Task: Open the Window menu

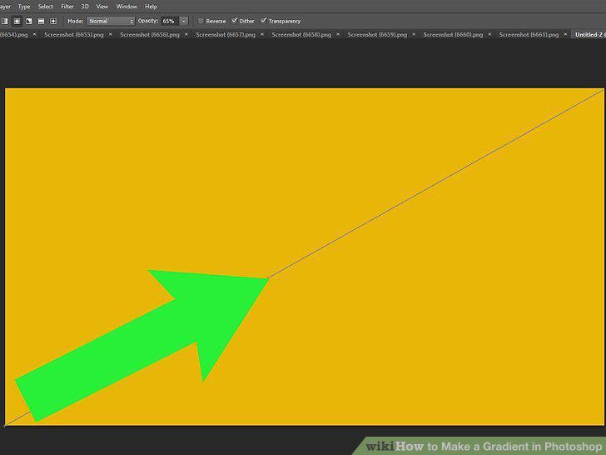Action: [127, 7]
